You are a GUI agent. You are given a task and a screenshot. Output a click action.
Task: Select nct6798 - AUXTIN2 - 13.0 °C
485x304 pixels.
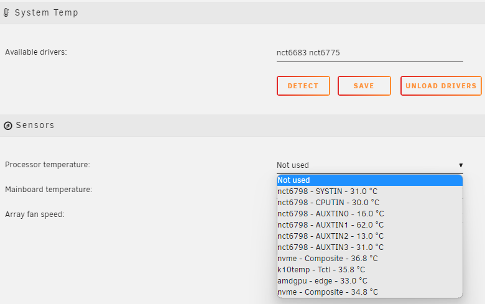[x=369, y=236]
